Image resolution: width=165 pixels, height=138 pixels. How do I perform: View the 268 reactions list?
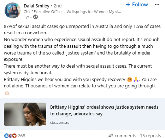21,136
